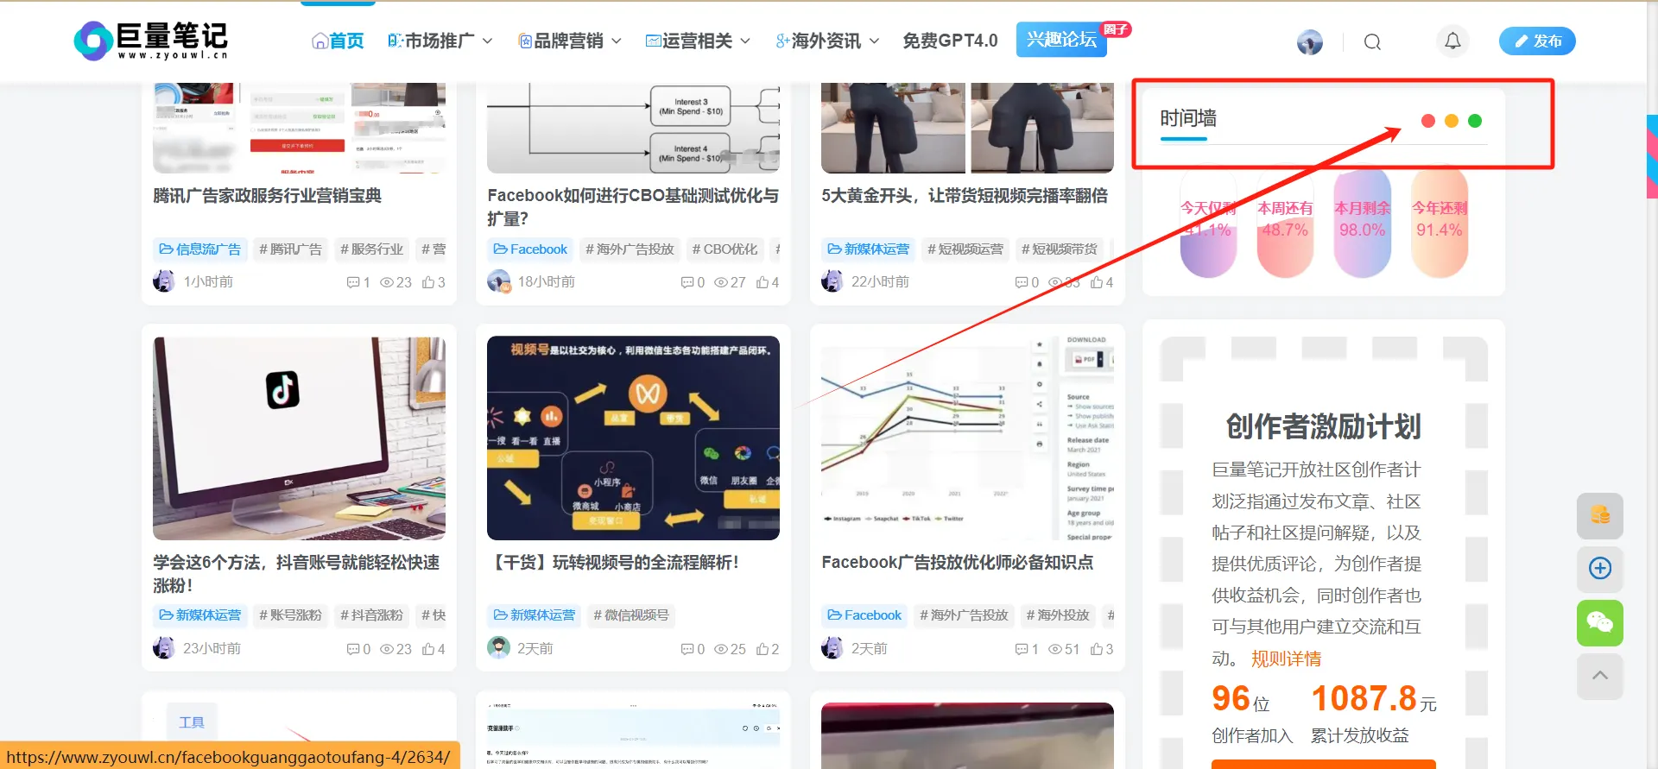Click the 工具 label on bottom card
The image size is (1658, 769).
(x=192, y=722)
